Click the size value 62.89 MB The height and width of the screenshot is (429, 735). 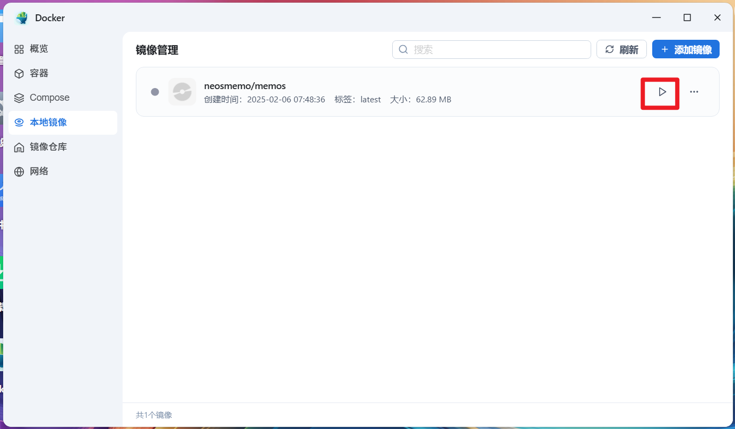[x=434, y=100]
